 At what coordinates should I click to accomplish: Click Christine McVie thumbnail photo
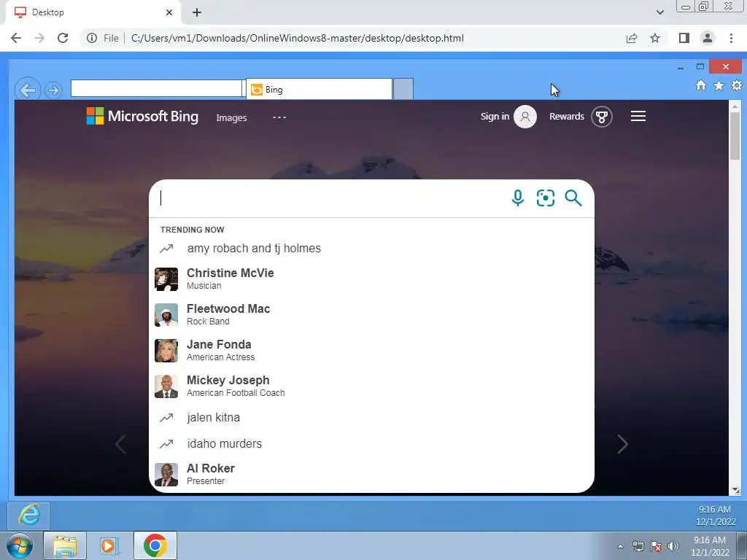click(x=166, y=279)
